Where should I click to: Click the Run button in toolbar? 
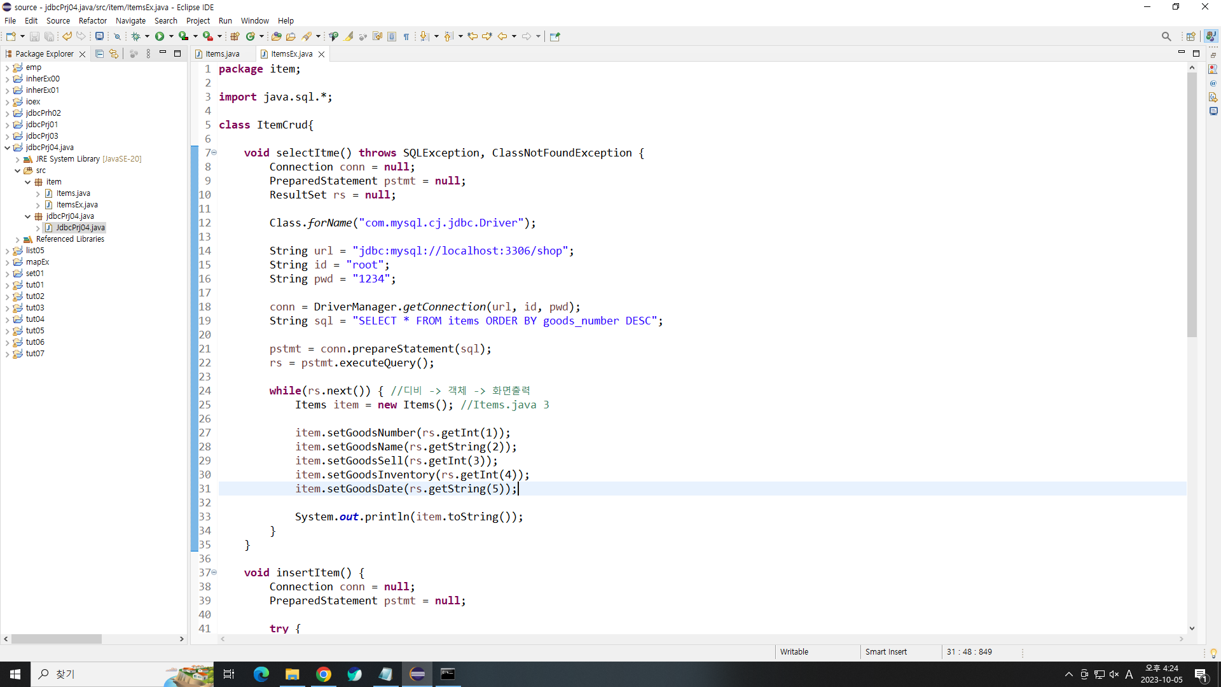160,36
